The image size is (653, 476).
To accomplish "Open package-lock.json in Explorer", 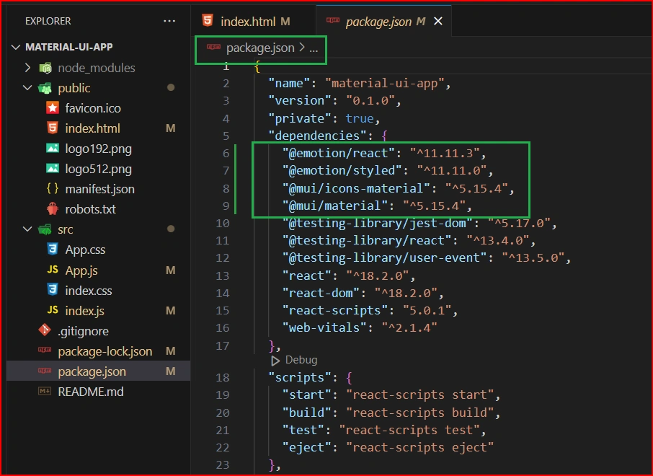I will point(105,351).
